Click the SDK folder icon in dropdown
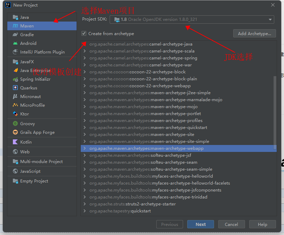The image size is (284, 235). click(117, 19)
